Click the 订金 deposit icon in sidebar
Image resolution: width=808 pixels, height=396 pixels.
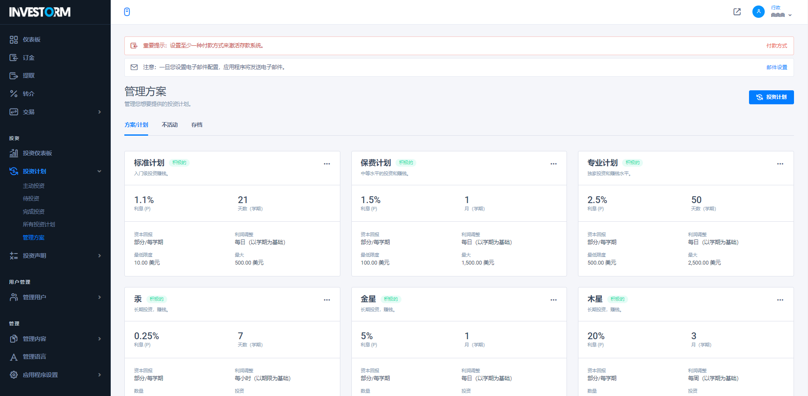tap(14, 58)
